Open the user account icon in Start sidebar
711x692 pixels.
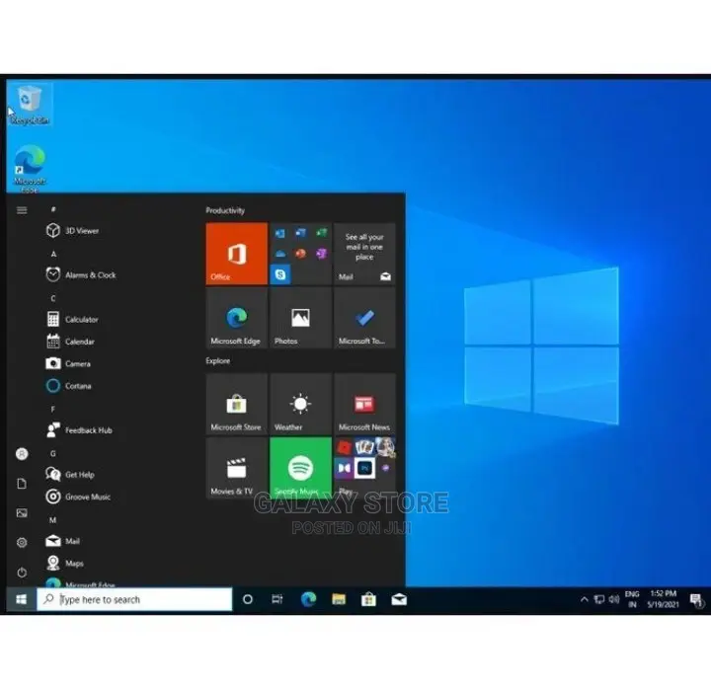click(x=22, y=454)
